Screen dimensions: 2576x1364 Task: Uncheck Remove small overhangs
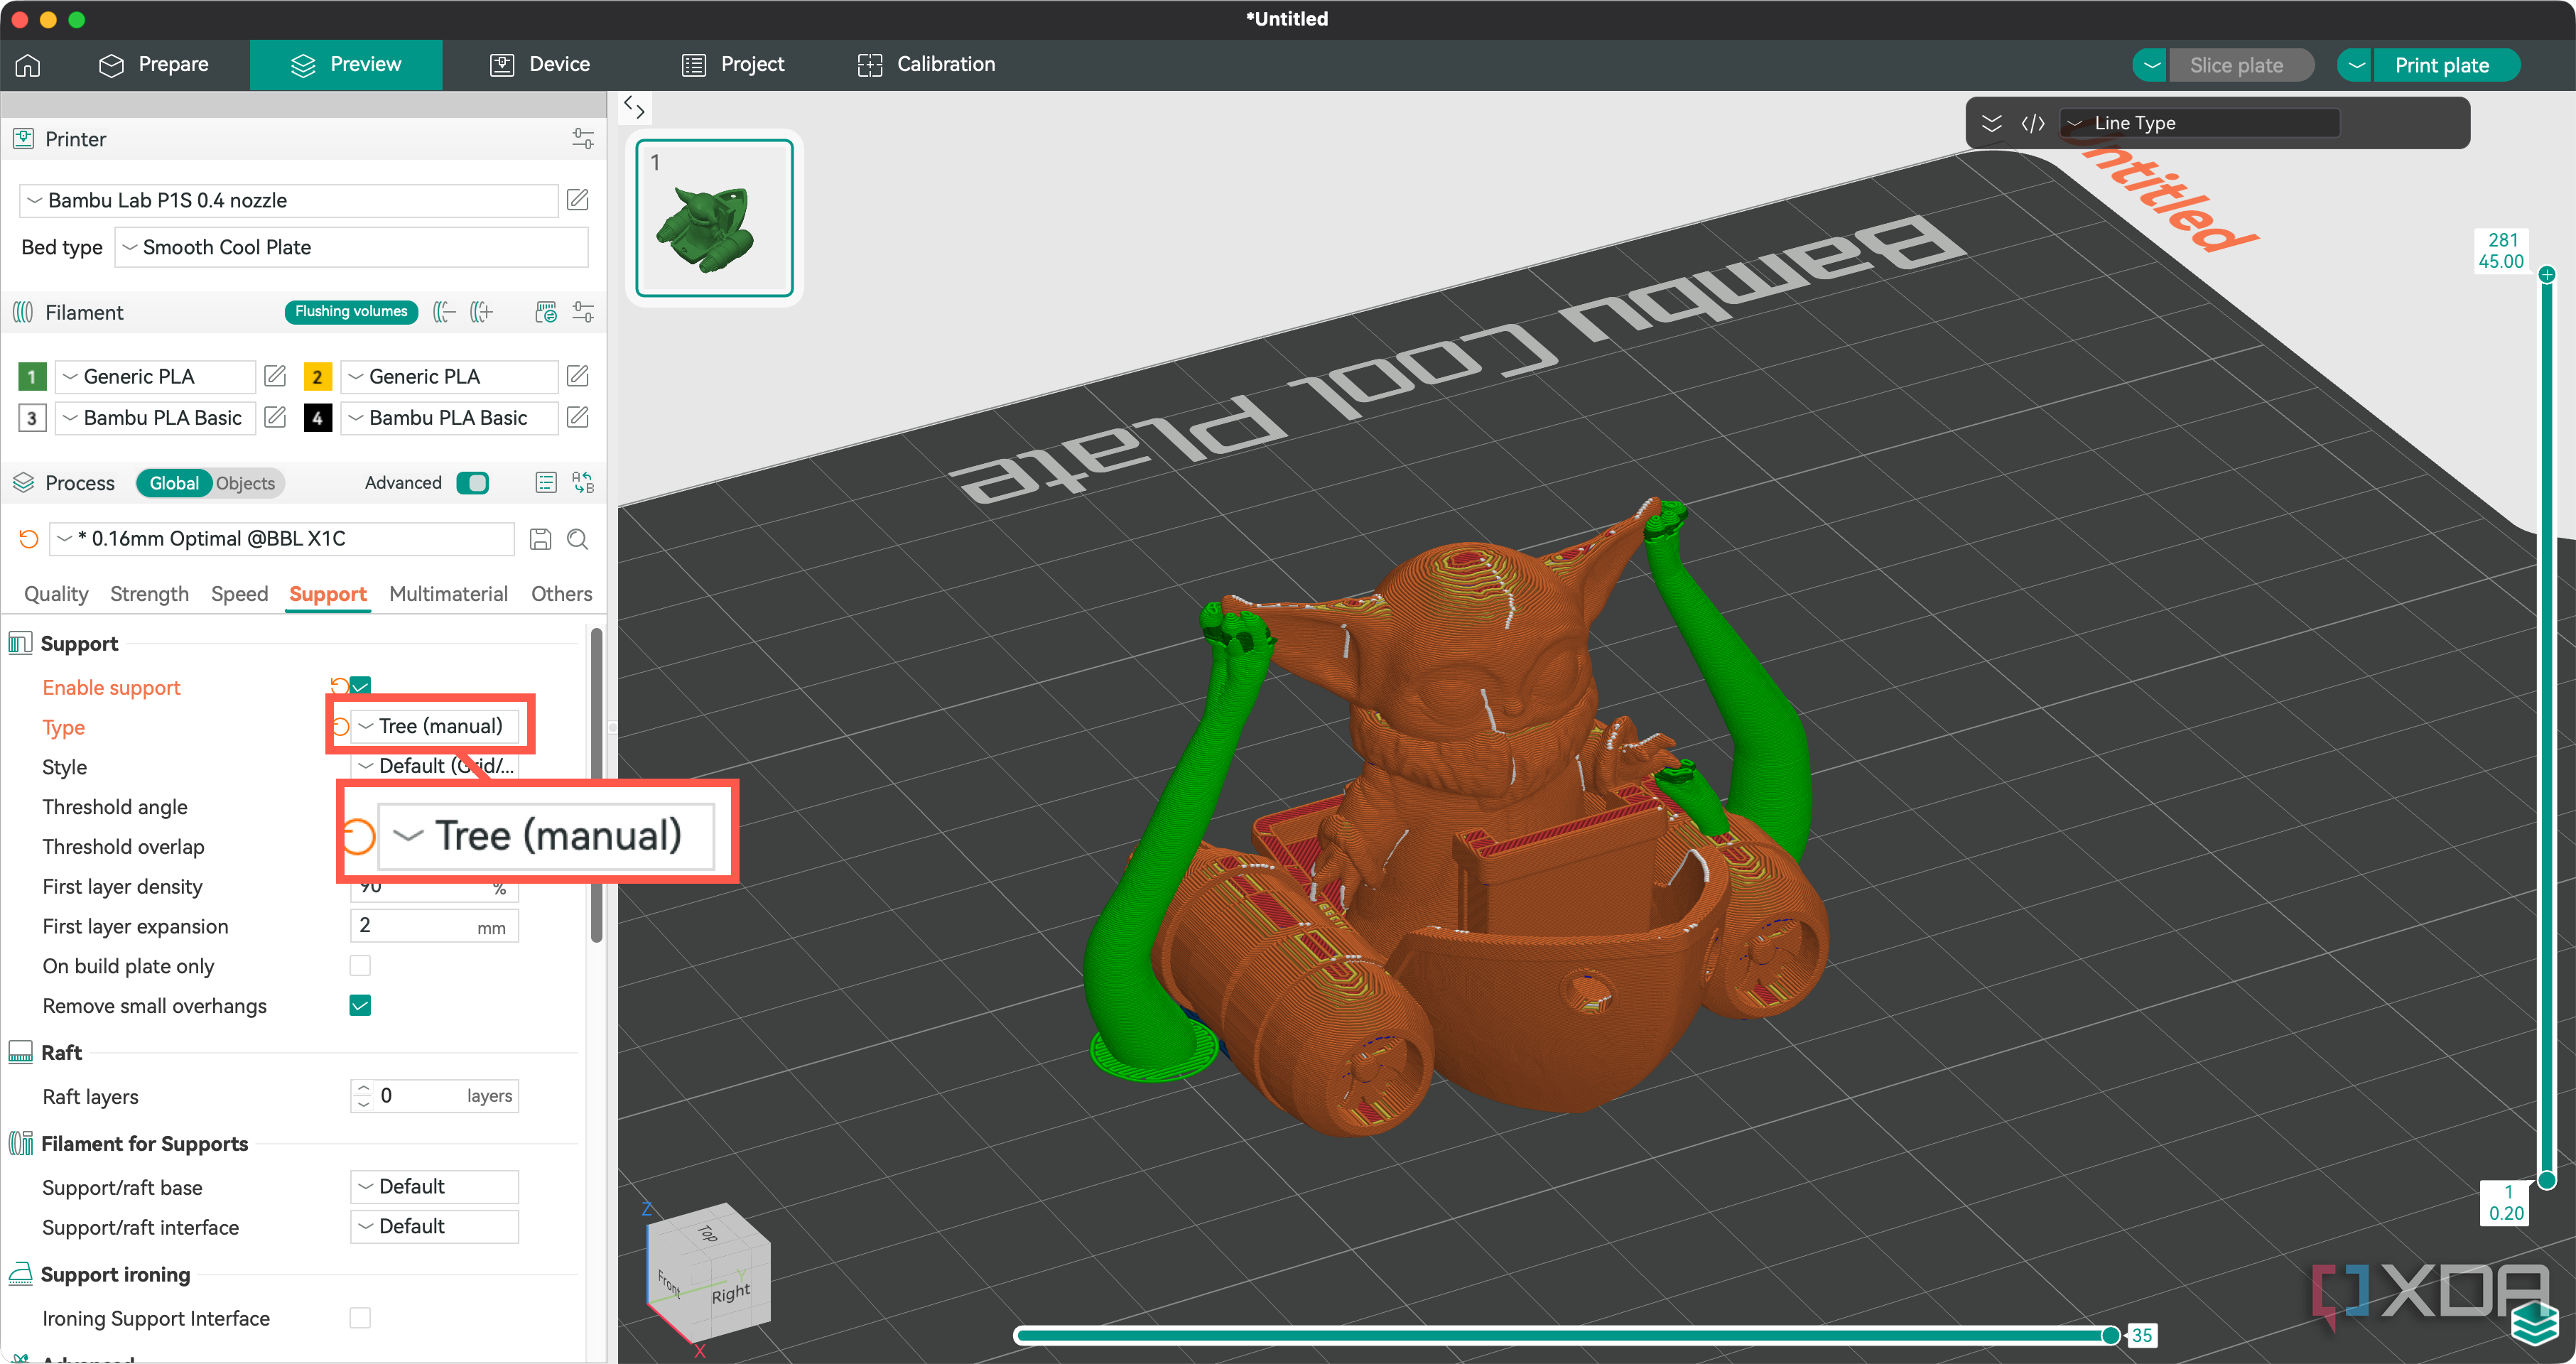coord(360,1005)
